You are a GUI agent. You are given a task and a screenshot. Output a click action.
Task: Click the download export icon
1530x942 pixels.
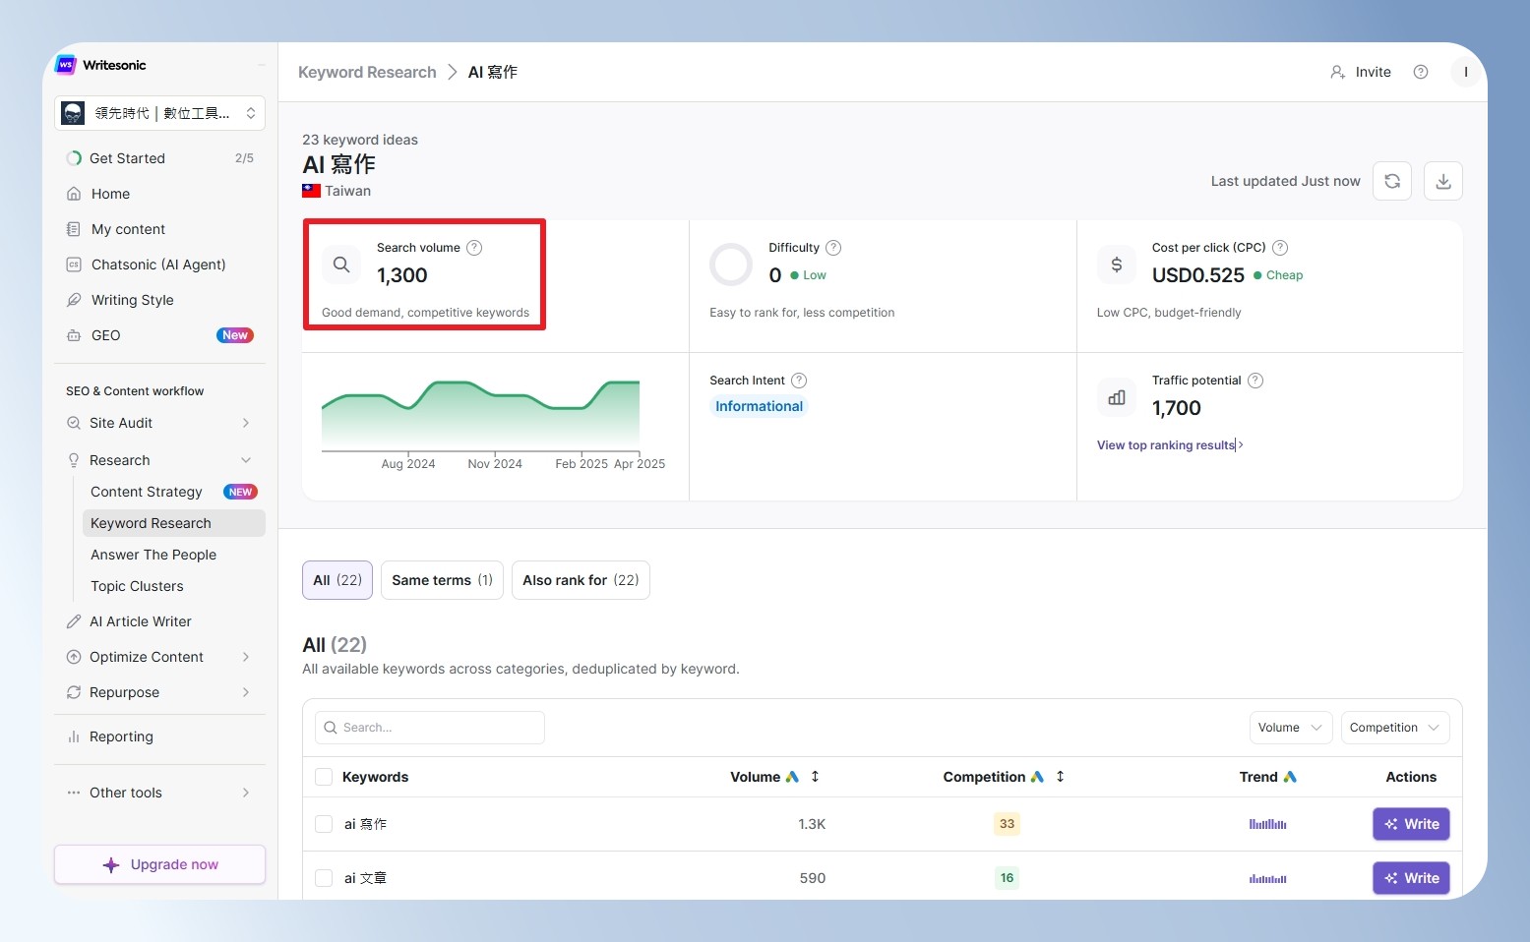(1443, 181)
